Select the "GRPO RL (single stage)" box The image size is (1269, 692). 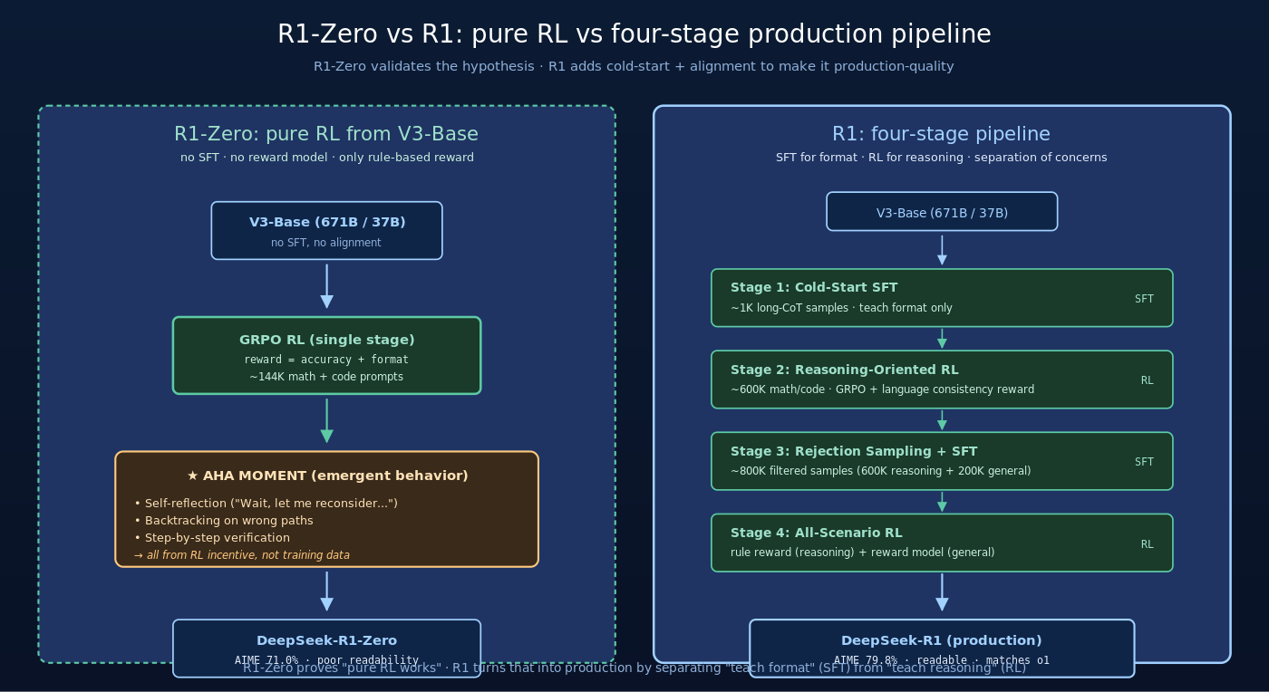tap(326, 355)
